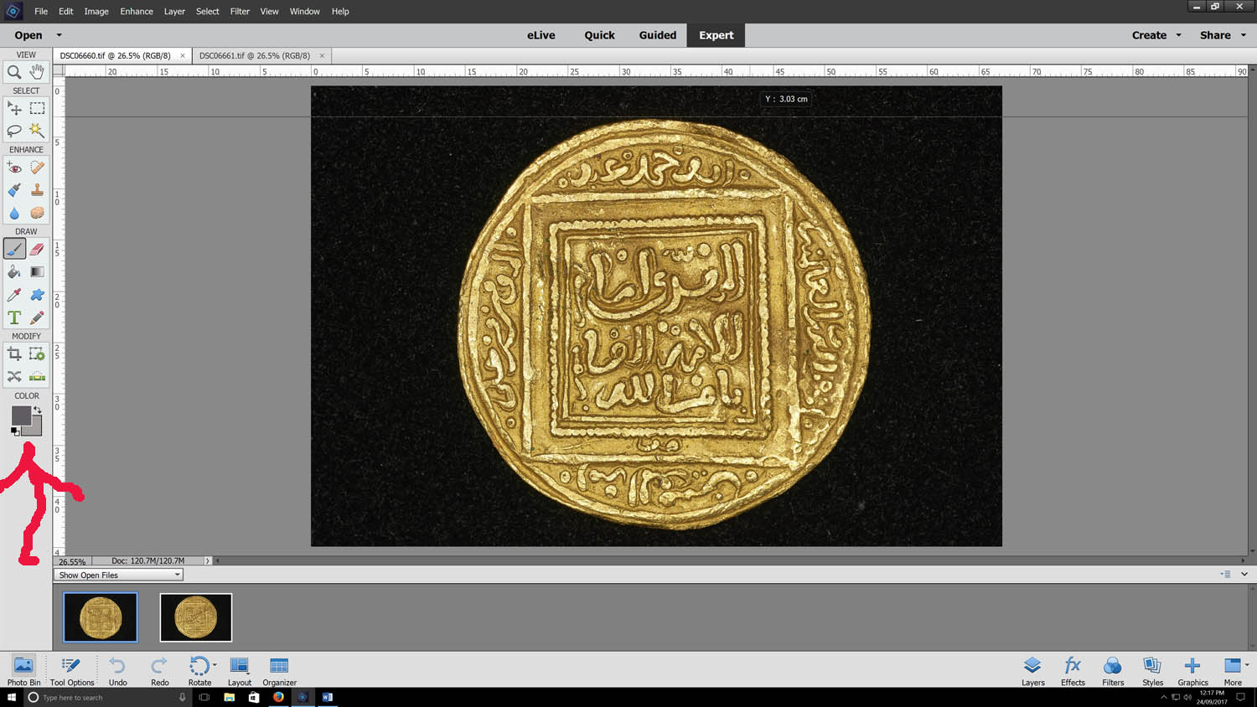Click the background color swatch
The height and width of the screenshot is (707, 1257).
coord(36,430)
